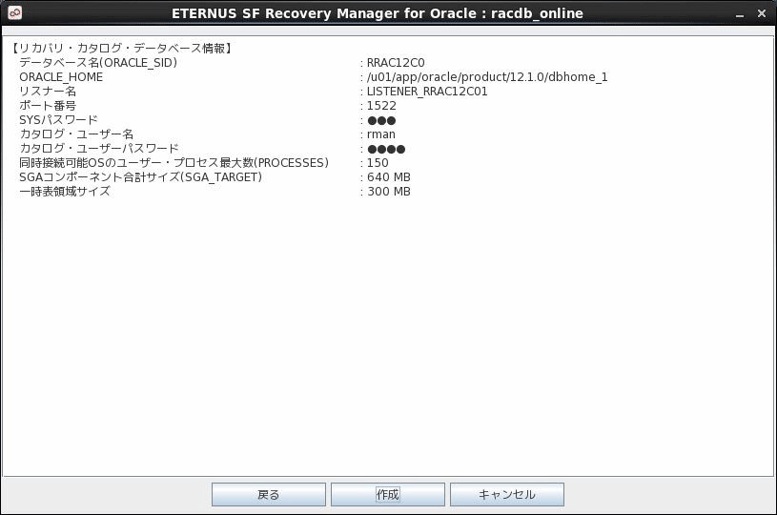Minimize the Recovery Manager window
The width and height of the screenshot is (777, 515).
coord(740,14)
